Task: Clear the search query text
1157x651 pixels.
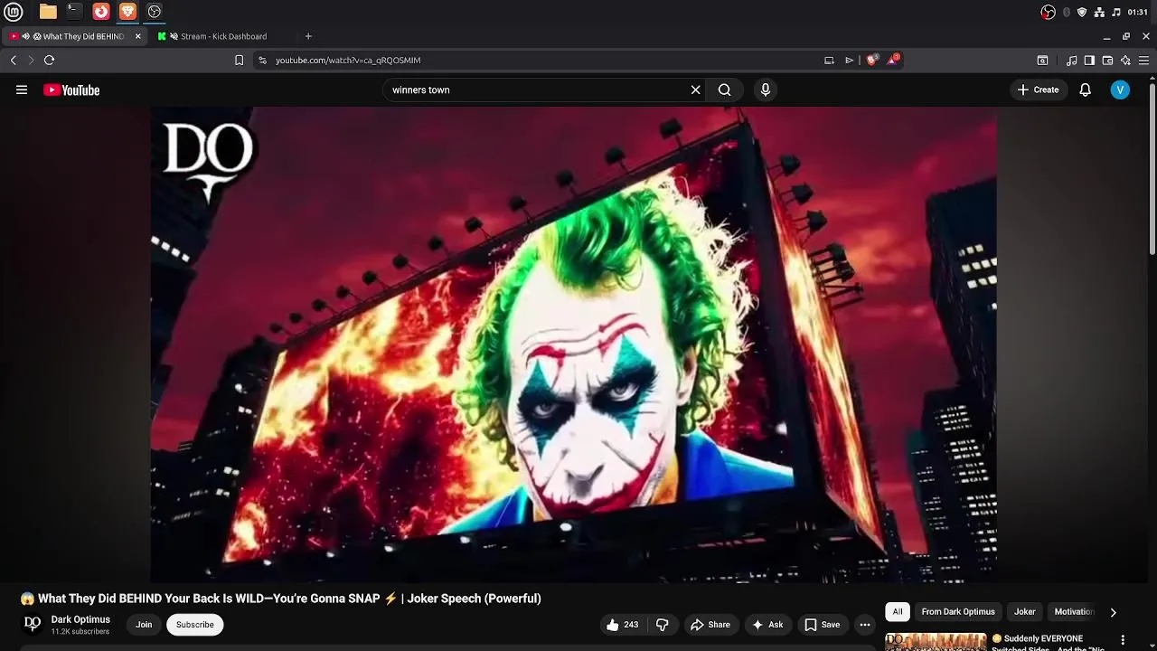Action: 695,90
